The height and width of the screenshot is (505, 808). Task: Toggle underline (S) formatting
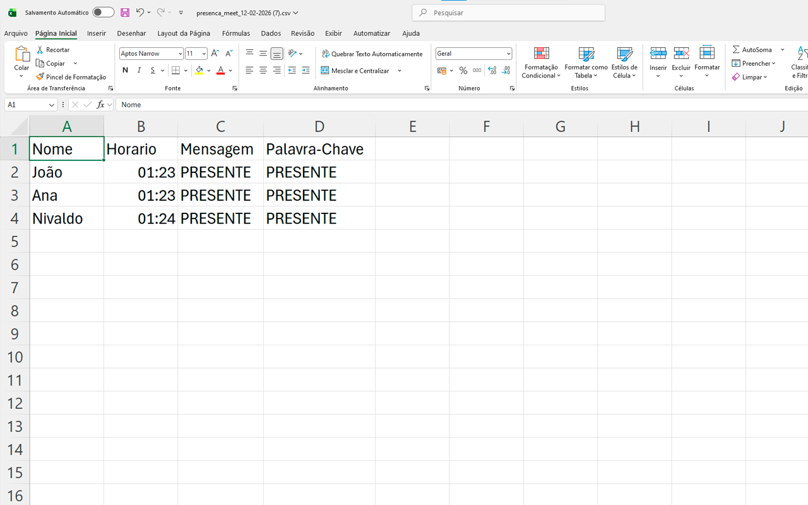153,71
